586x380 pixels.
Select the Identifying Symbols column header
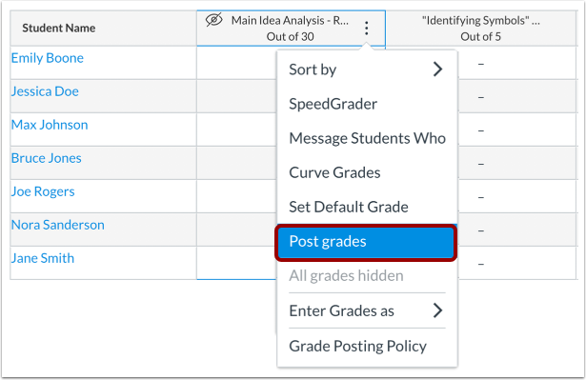tap(480, 29)
